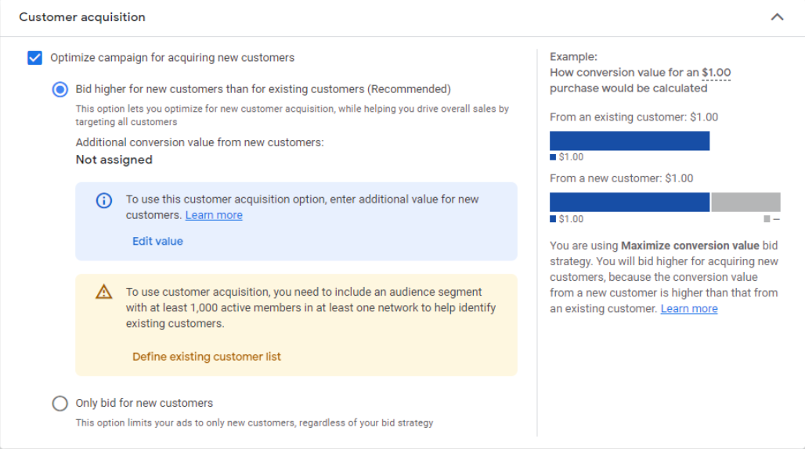Uncheck Optimize campaign for acquiring new customers
Screen dimensions: 805x449
(34, 58)
